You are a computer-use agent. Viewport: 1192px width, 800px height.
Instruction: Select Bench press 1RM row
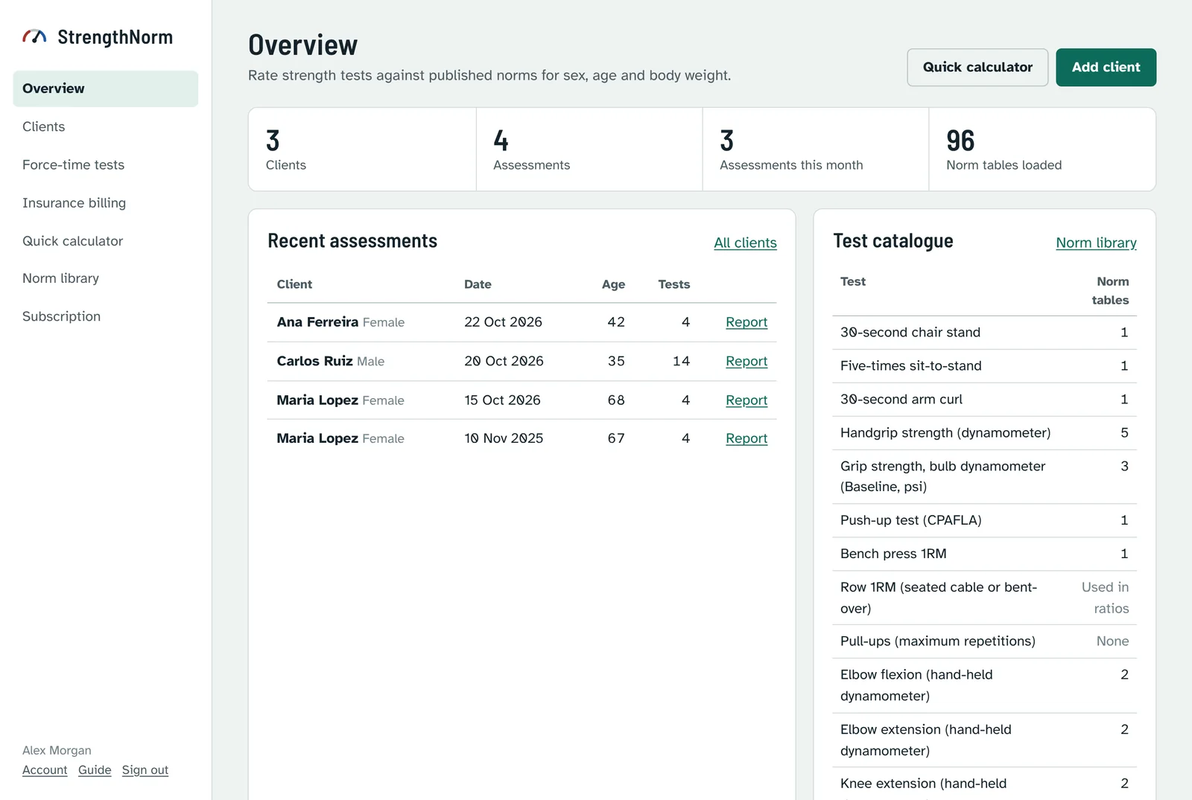984,554
